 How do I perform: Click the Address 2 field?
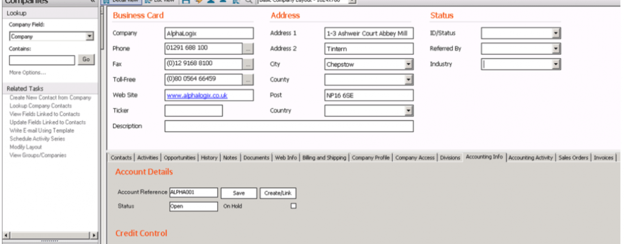[x=369, y=49]
